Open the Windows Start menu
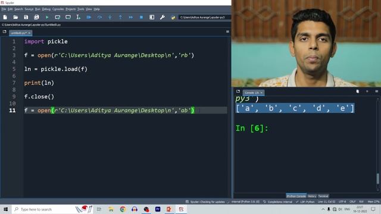 pos(5,209)
